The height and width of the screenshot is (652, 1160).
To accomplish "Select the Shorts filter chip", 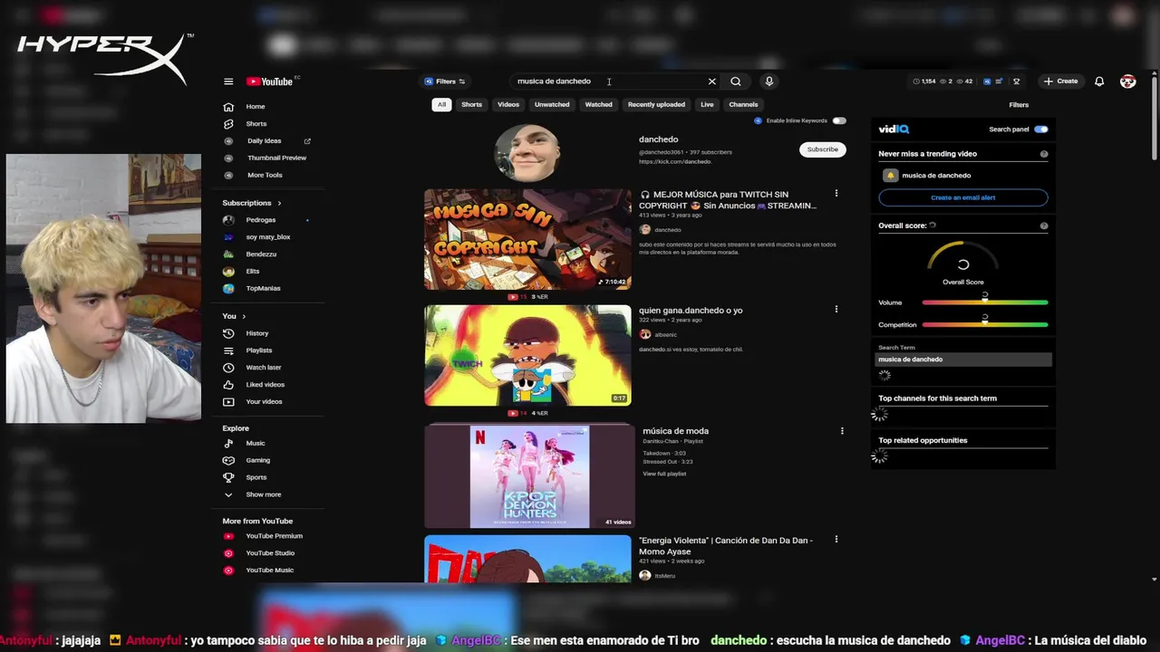I will pyautogui.click(x=472, y=105).
